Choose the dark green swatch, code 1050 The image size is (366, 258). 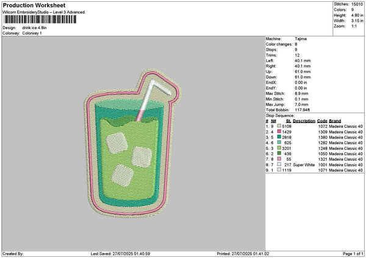[279, 153]
